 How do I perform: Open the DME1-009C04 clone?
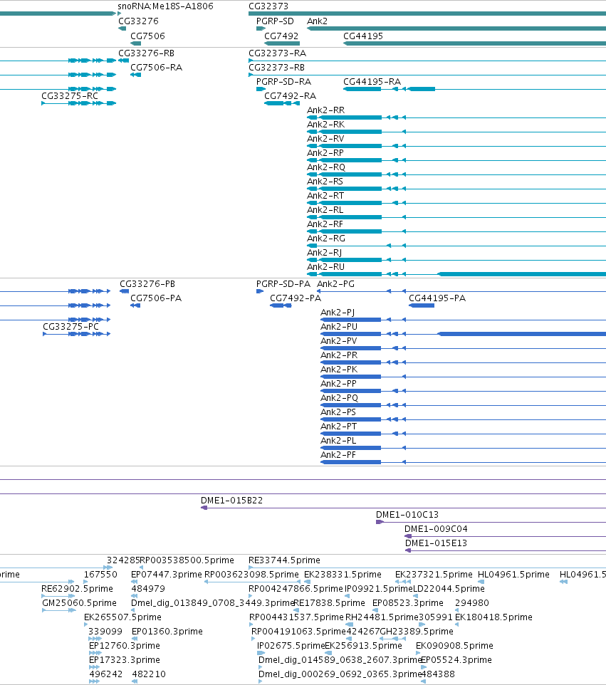click(x=505, y=536)
